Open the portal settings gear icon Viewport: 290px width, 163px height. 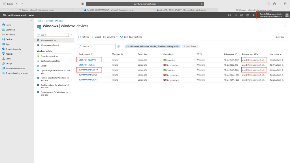[242, 15]
